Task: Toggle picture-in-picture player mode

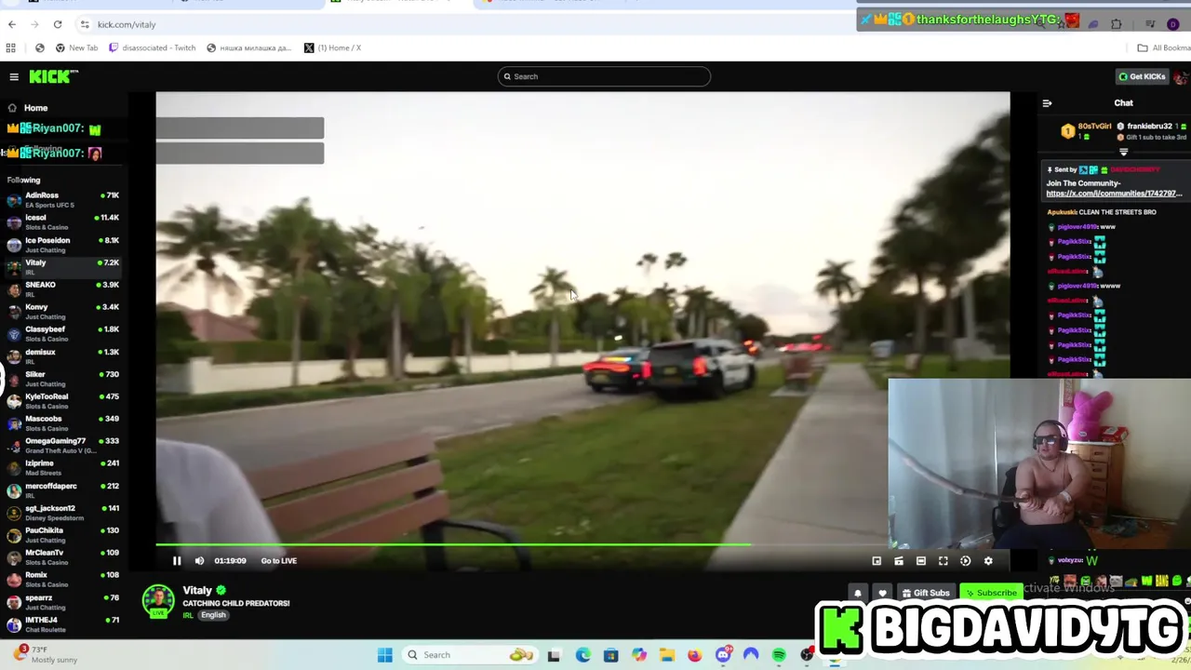Action: [877, 561]
